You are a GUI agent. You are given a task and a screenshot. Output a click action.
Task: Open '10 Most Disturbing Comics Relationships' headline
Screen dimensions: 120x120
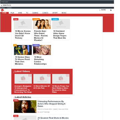pos(40,60)
